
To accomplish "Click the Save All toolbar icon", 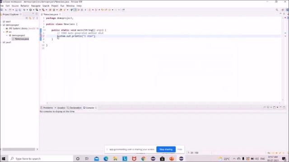I will (20, 10).
